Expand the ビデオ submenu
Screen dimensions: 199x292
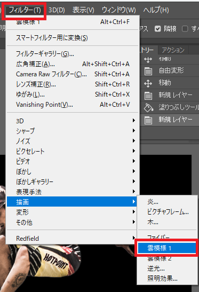click(x=73, y=161)
